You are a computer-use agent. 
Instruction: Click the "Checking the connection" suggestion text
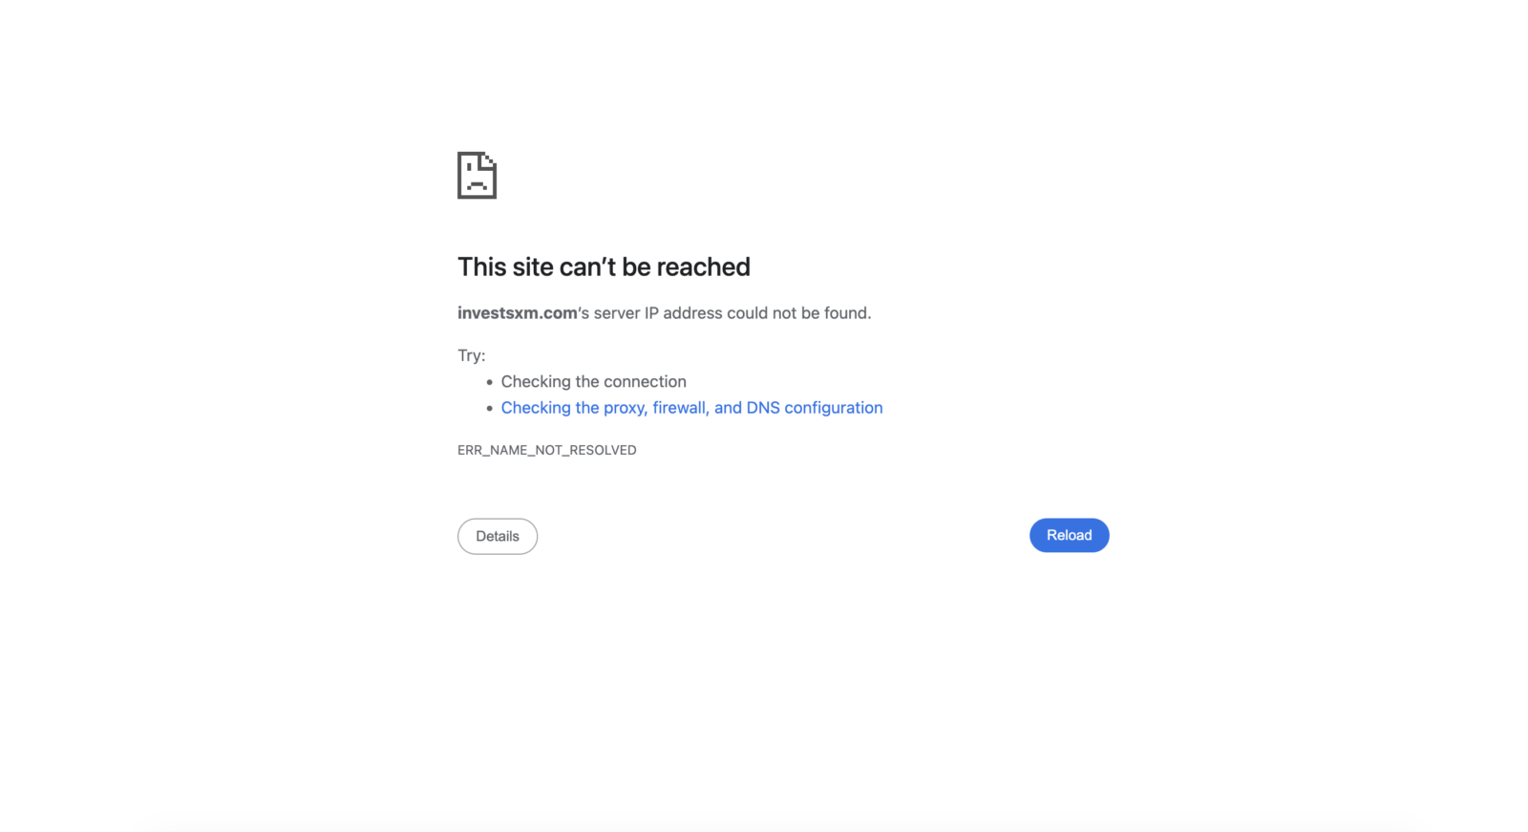click(593, 382)
